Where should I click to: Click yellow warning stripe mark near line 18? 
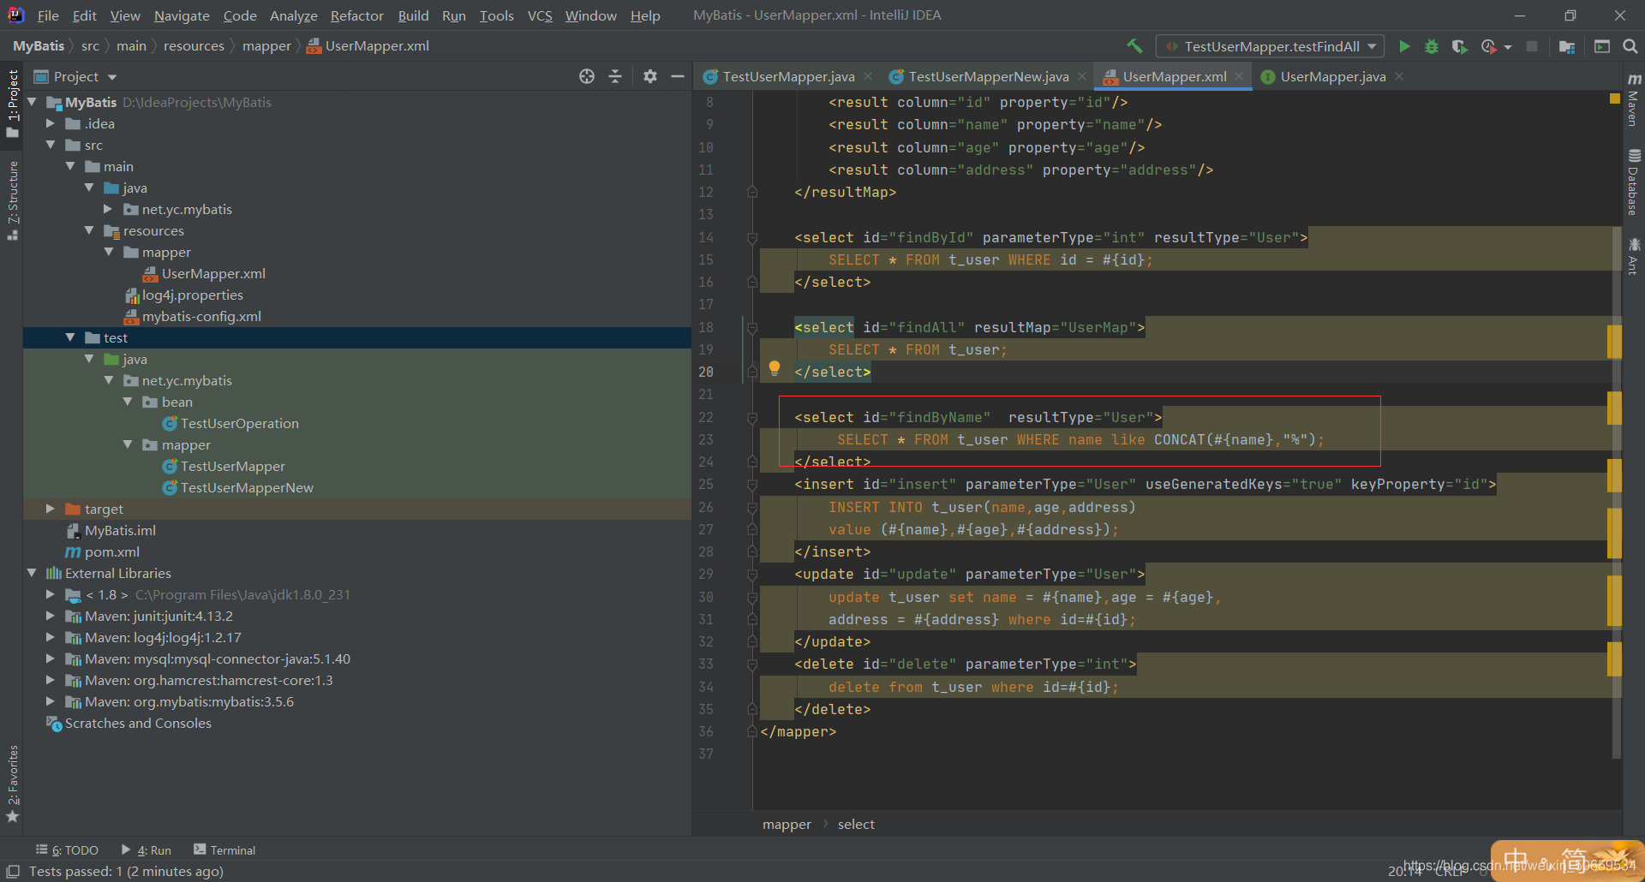(x=1614, y=342)
